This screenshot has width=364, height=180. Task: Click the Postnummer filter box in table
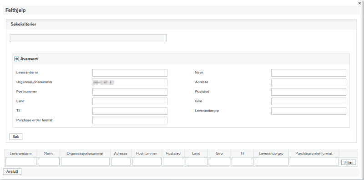tap(147, 162)
